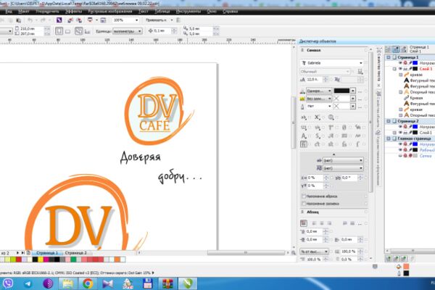
Task: Collapse the Страница 1 tree node
Action: click(x=389, y=57)
